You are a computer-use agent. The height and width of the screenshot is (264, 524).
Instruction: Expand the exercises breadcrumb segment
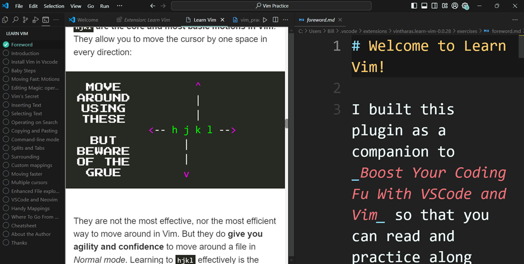click(467, 31)
